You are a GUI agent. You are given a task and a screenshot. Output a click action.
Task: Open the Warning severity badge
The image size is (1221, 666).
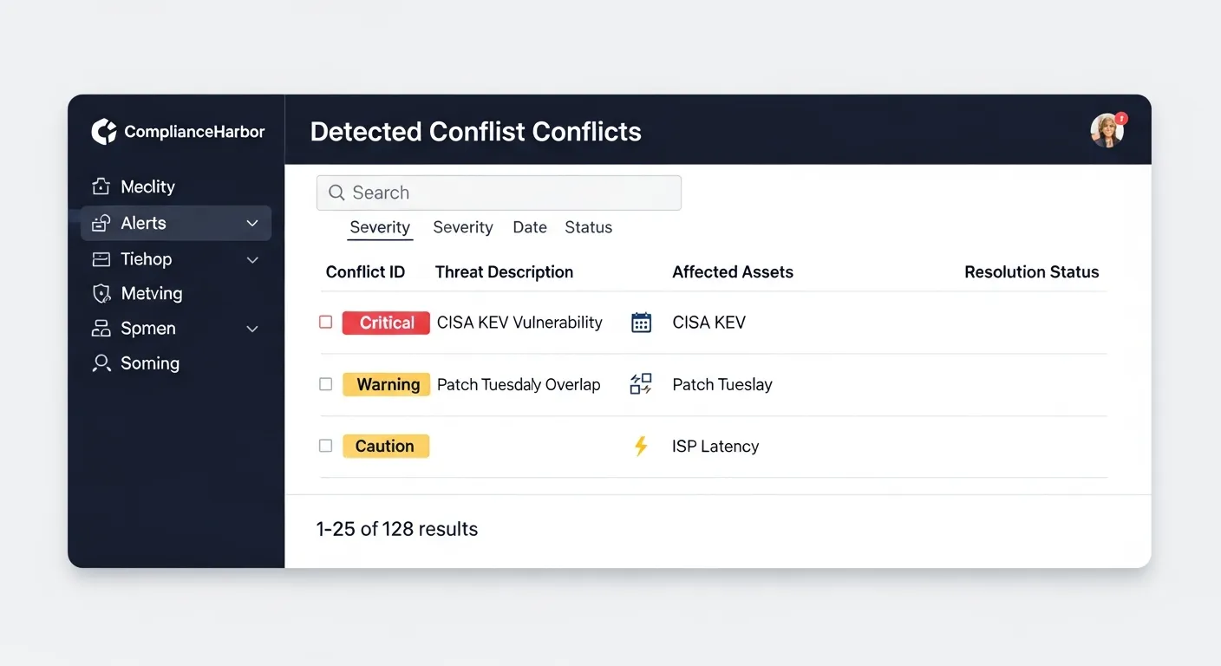click(x=386, y=383)
